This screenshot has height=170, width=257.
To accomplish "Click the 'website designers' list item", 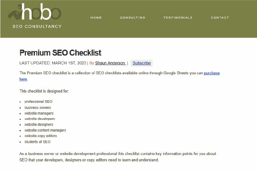I will point(39,125).
